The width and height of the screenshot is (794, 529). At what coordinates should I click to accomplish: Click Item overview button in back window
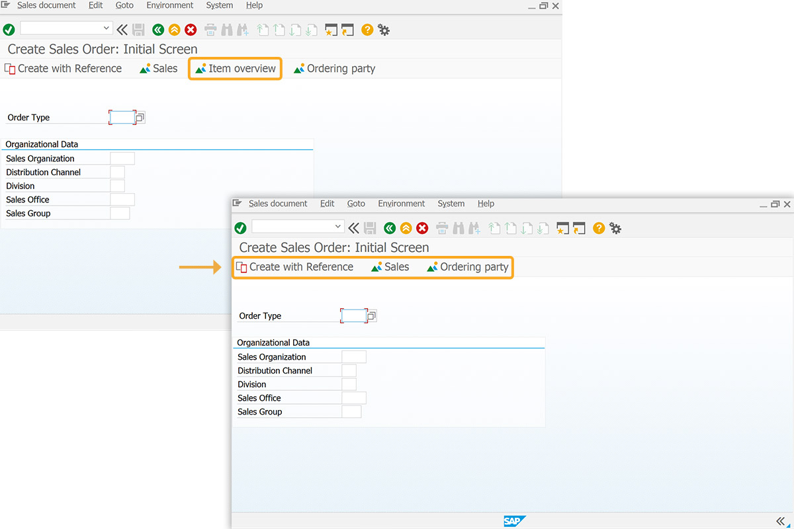pos(236,69)
